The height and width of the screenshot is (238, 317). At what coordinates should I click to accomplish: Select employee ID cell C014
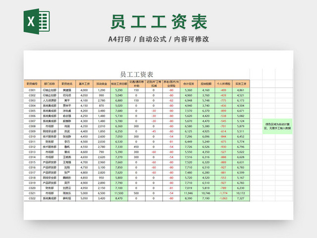(32, 157)
